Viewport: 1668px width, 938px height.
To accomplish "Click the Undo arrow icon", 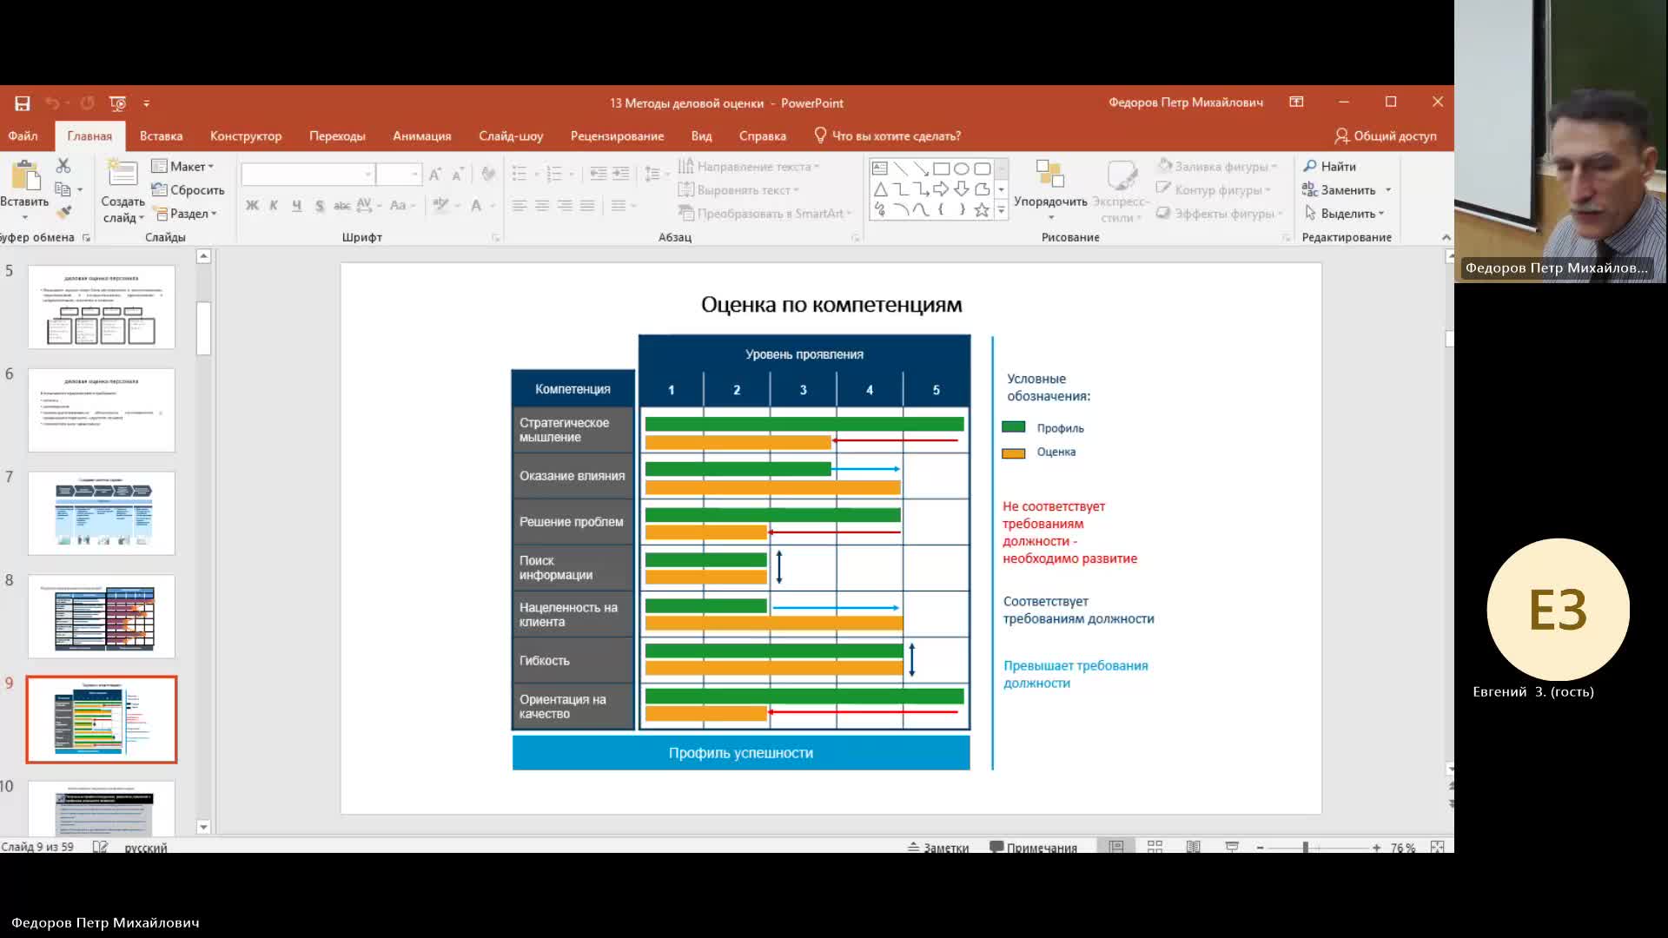I will tap(52, 103).
